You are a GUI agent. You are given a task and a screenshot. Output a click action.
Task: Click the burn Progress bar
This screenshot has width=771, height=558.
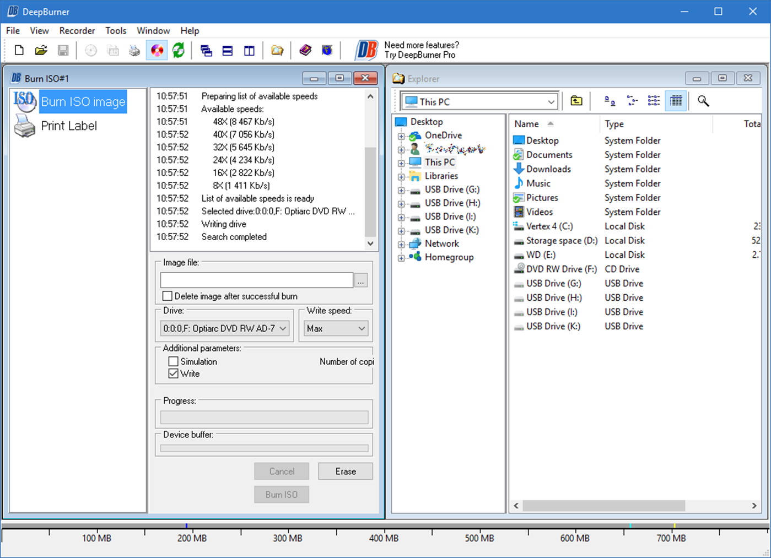(265, 418)
